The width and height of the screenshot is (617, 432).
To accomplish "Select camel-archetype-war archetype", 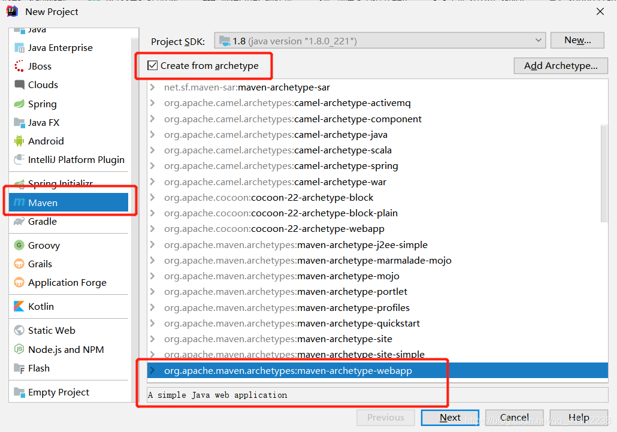I will pyautogui.click(x=378, y=182).
